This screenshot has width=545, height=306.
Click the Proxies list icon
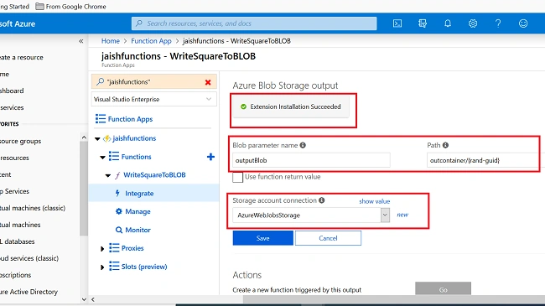114,247
